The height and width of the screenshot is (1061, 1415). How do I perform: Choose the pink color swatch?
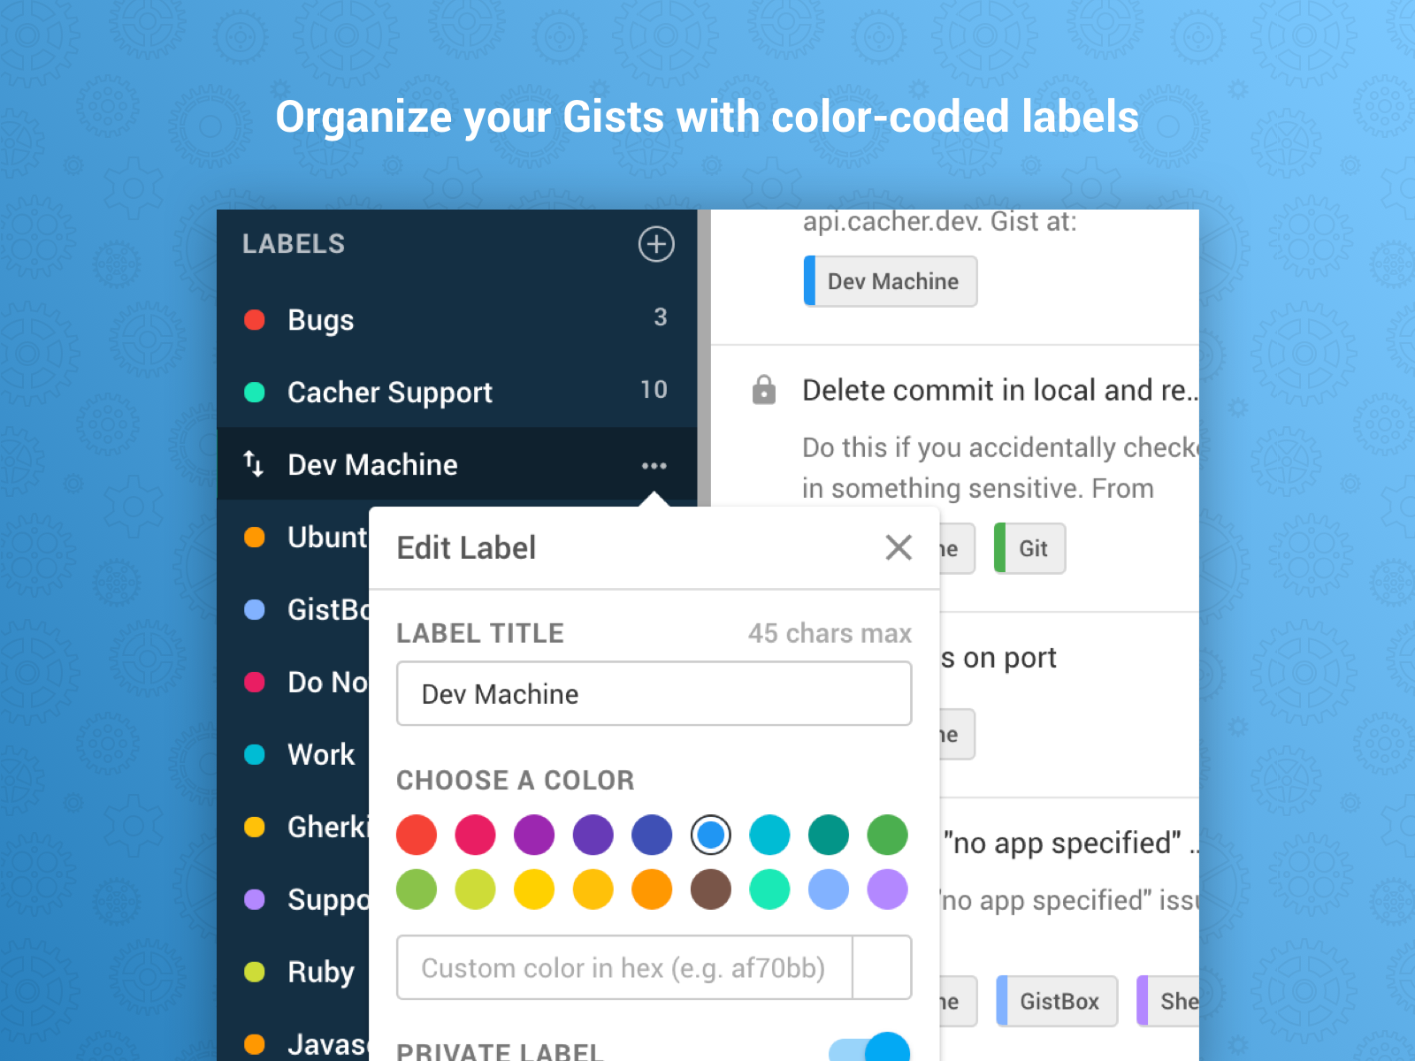tap(476, 835)
